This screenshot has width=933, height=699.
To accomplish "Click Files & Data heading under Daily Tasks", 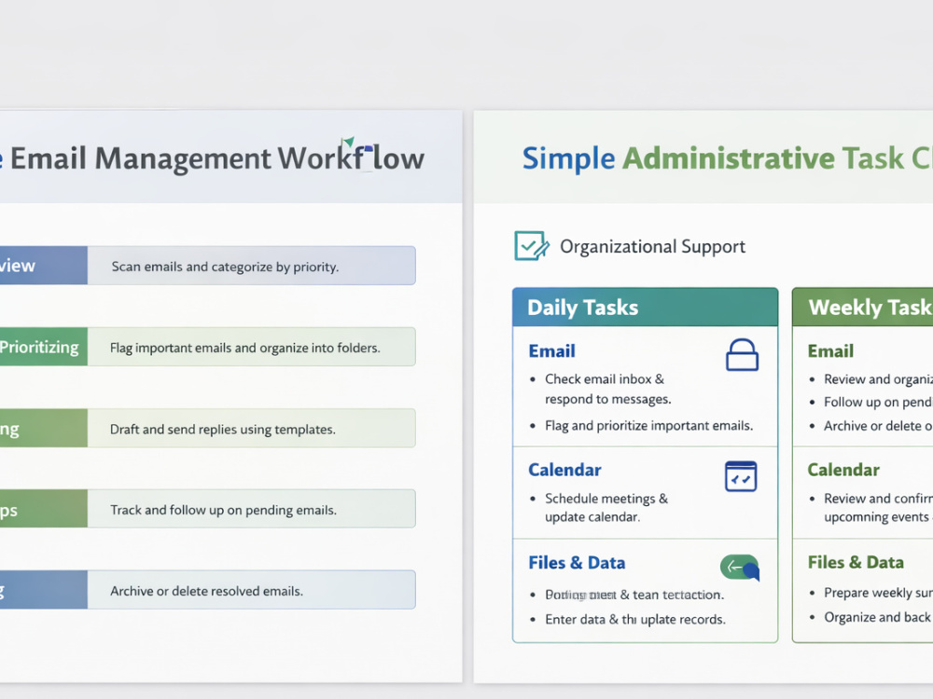I will coord(577,563).
